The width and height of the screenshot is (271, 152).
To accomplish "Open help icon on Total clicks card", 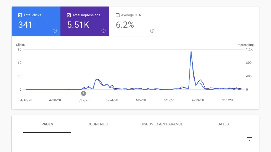I will (x=55, y=31).
